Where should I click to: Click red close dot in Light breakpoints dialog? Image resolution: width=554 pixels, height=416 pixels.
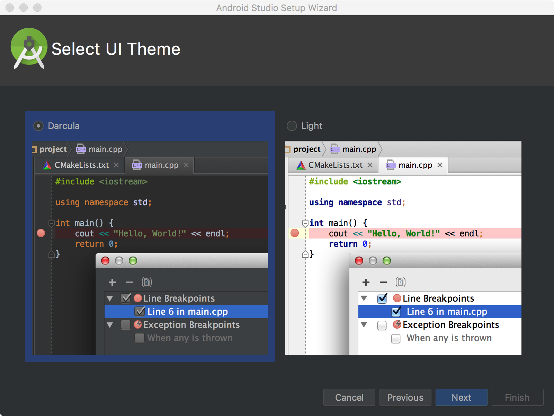(x=359, y=261)
